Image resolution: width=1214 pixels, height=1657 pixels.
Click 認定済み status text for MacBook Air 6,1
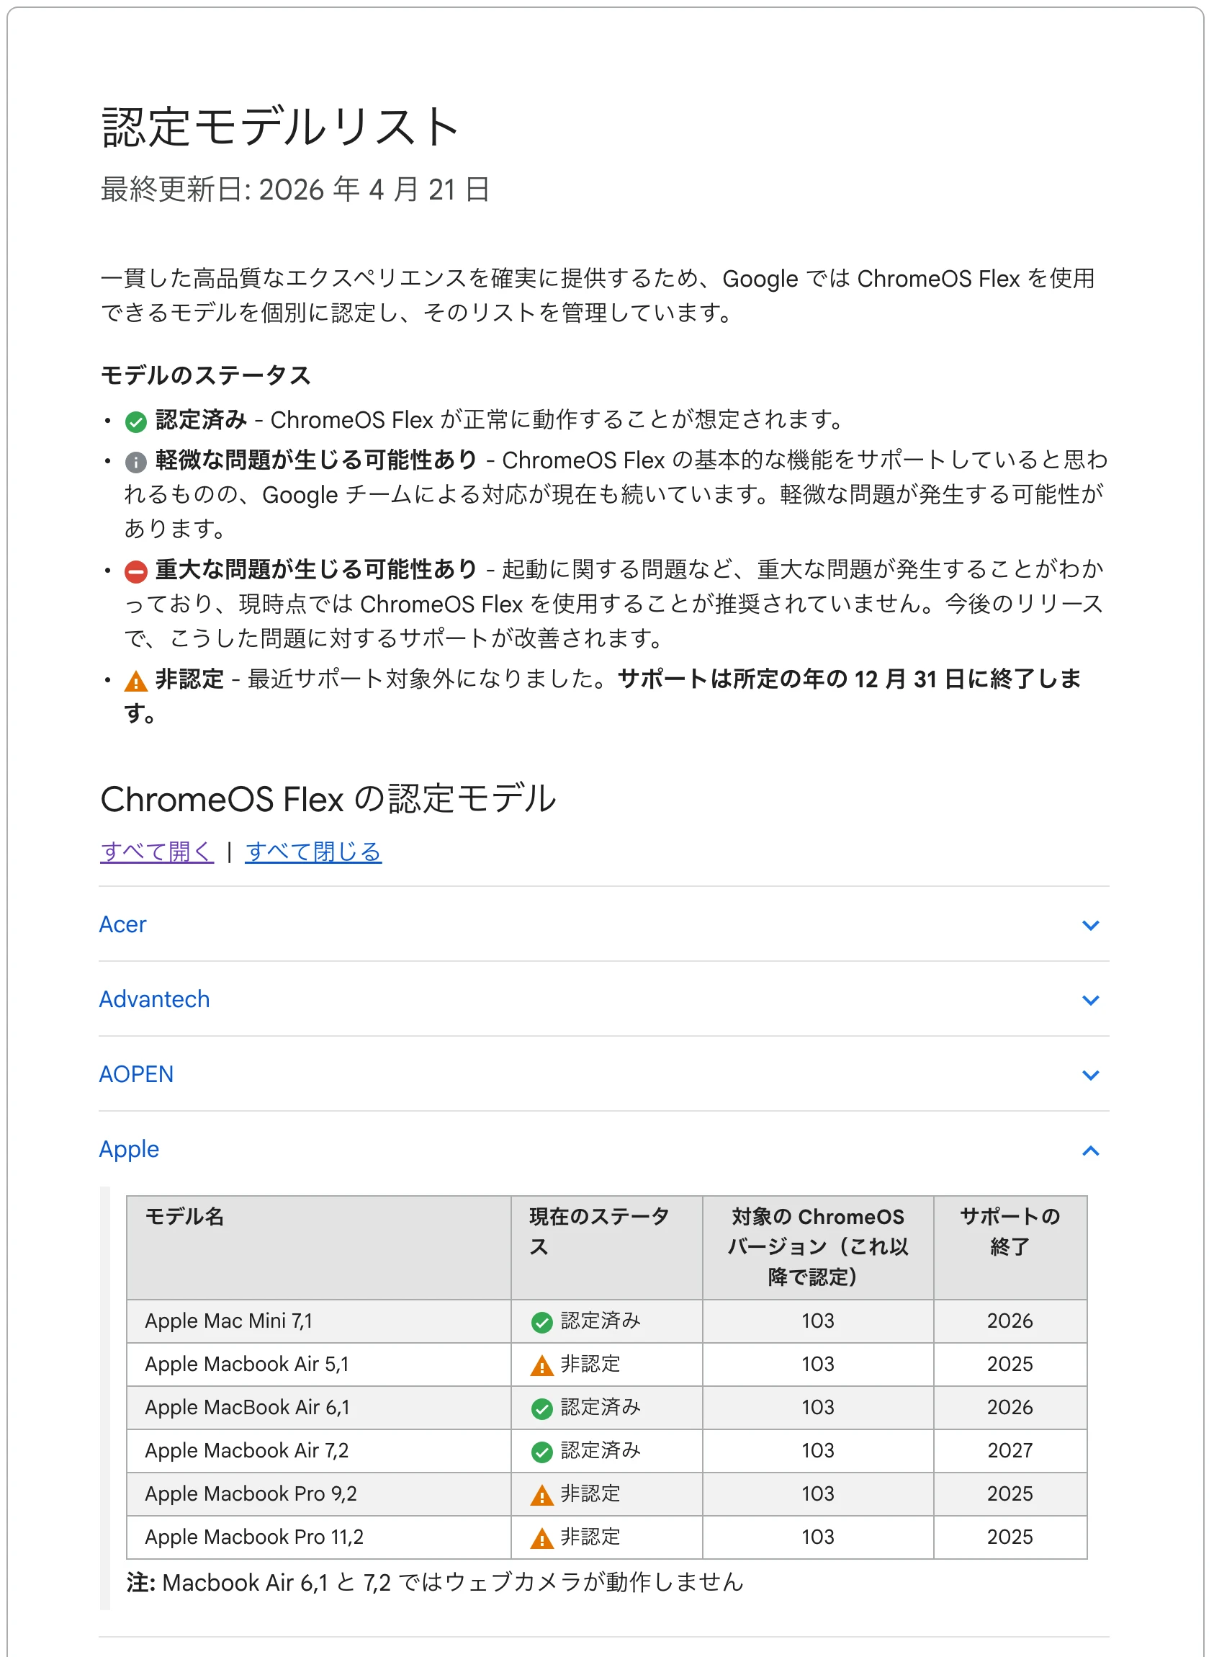pyautogui.click(x=601, y=1408)
